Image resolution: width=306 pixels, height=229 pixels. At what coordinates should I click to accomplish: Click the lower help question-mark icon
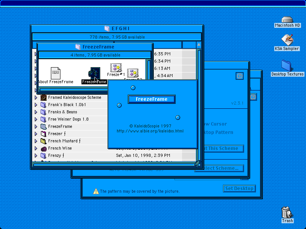[253, 97]
